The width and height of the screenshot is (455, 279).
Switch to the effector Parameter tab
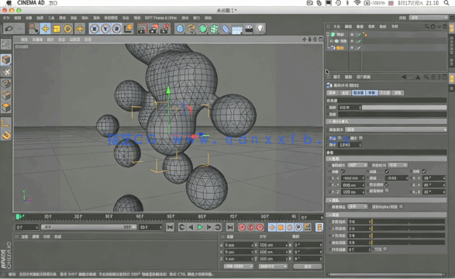tap(372, 93)
